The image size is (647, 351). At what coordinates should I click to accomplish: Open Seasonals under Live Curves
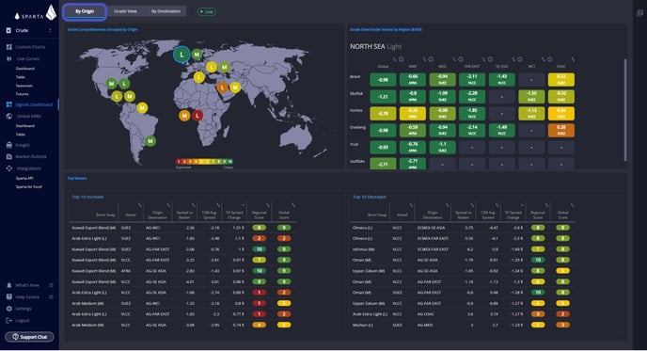24,86
